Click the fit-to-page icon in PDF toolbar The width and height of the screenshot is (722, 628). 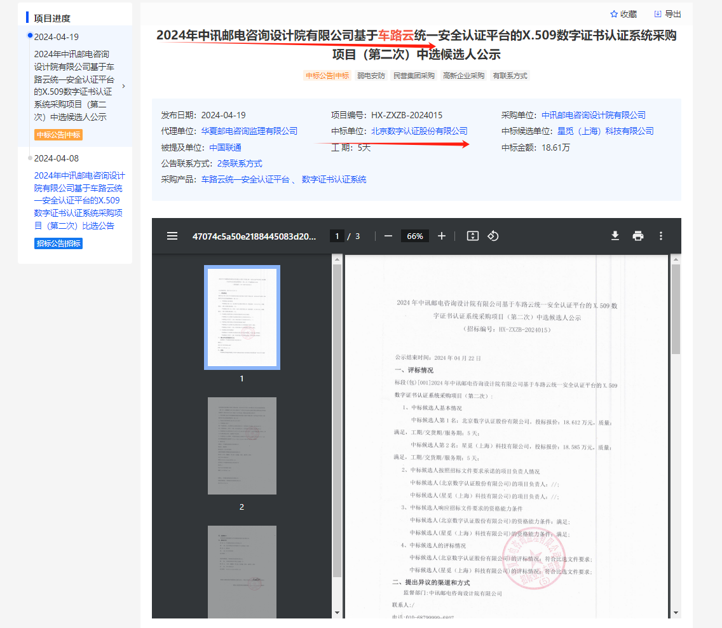click(x=473, y=236)
